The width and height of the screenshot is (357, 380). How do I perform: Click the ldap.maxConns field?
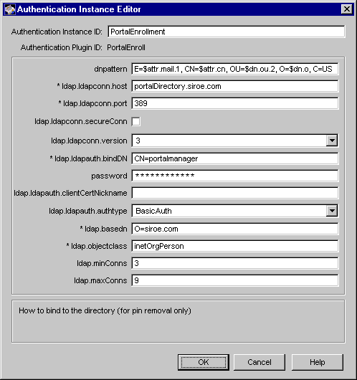[235, 280]
